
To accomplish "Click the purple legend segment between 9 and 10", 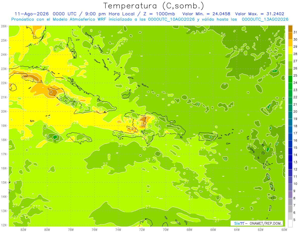I will (290, 187).
